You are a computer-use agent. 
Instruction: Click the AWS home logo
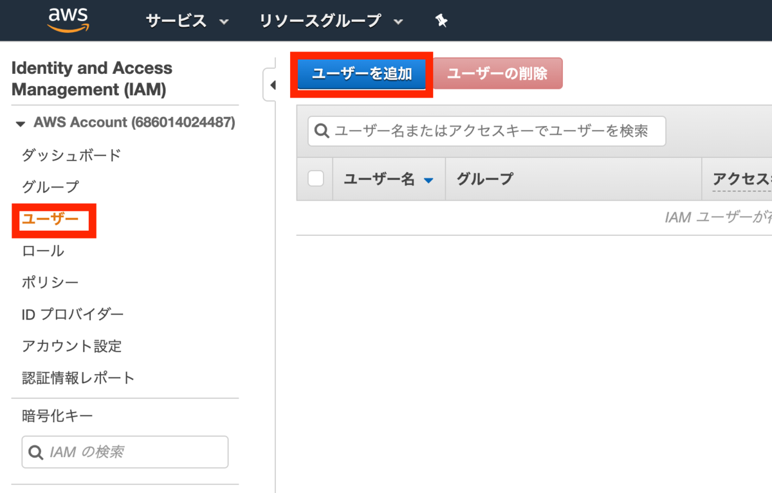(67, 19)
